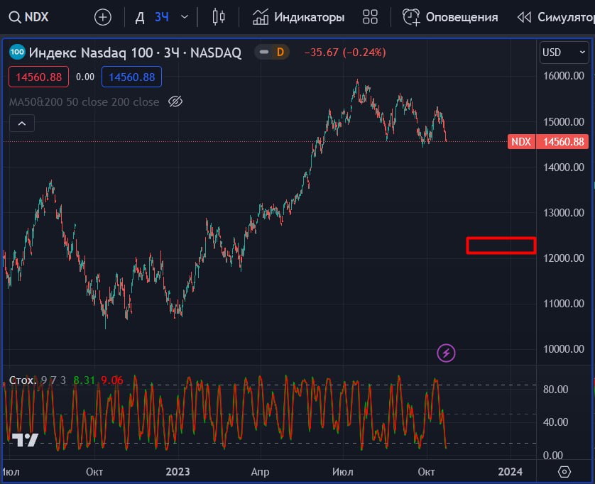Click the 16000.00 price level
The image size is (595, 484).
pyautogui.click(x=564, y=76)
